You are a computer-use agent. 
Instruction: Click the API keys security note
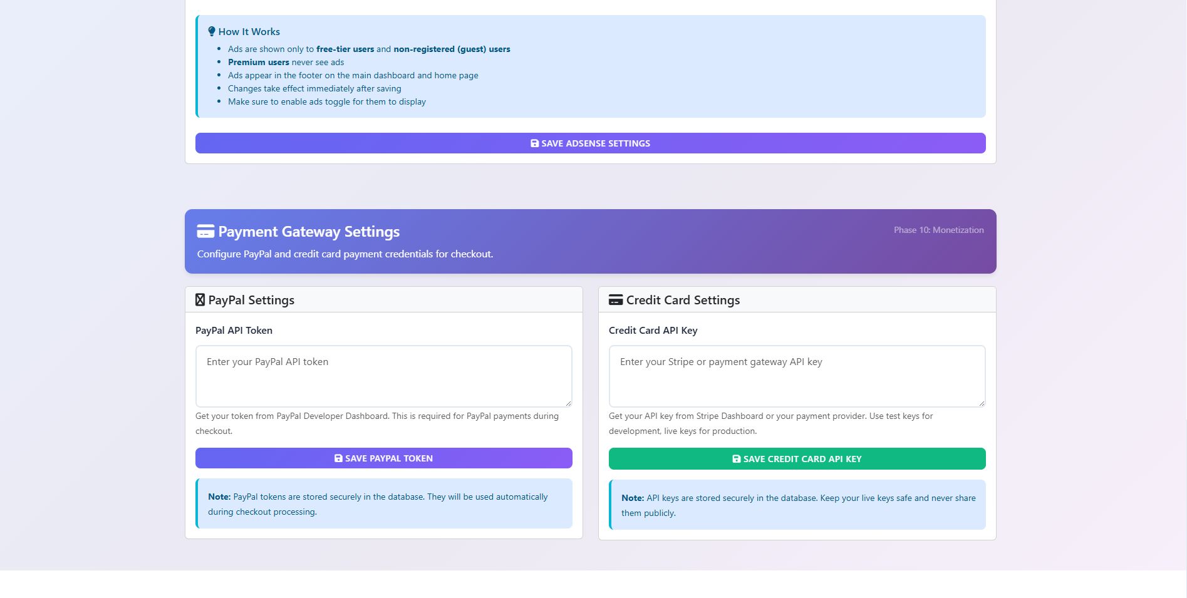(x=798, y=505)
